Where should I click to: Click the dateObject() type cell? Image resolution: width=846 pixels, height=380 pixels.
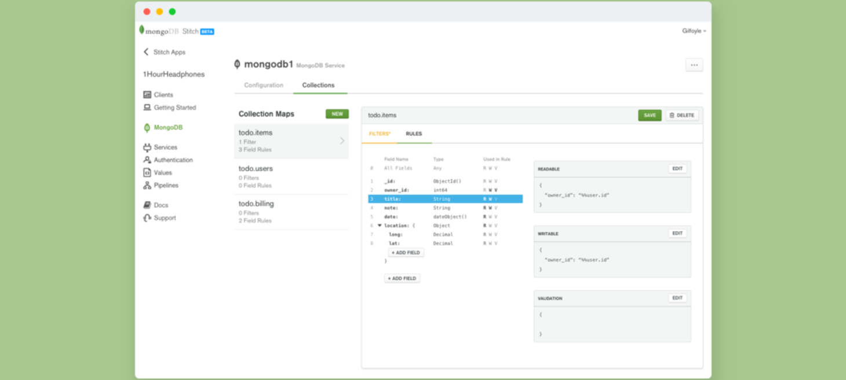pyautogui.click(x=450, y=216)
